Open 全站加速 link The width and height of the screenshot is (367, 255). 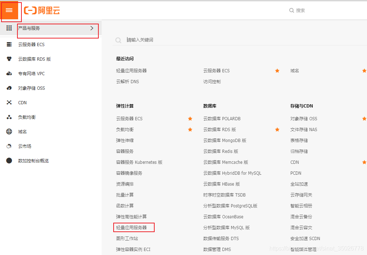pos(299,184)
